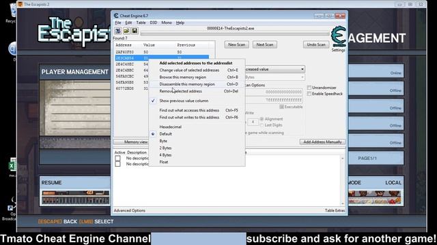This screenshot has width=437, height=245.
Task: Open the value type dropdown showing Bytes
Action: (x=274, y=77)
